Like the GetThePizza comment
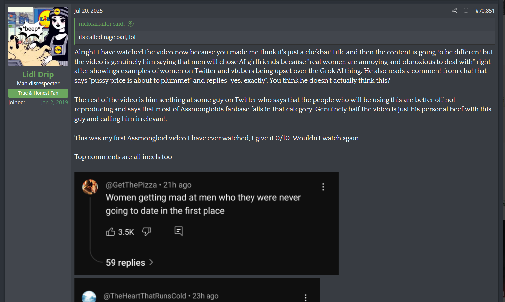Viewport: 505px width, 302px height. (x=111, y=232)
